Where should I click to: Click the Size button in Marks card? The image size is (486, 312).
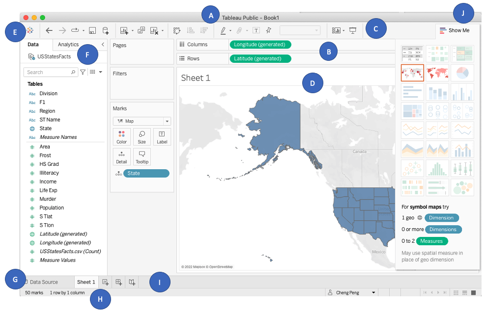(x=142, y=137)
